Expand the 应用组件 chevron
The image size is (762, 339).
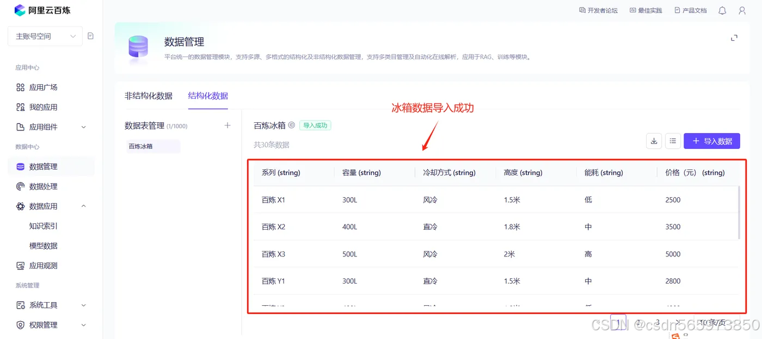[84, 127]
